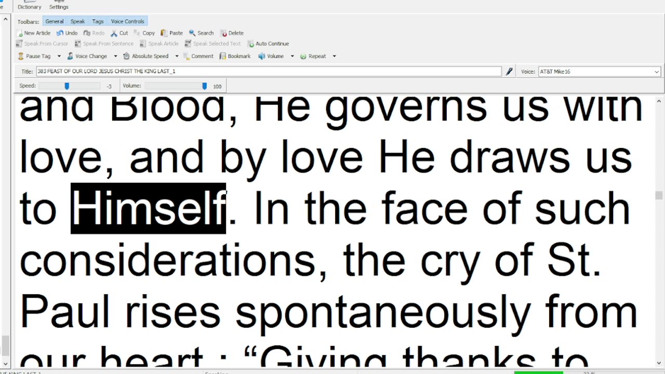Insert a Bookmark tag

coord(235,56)
